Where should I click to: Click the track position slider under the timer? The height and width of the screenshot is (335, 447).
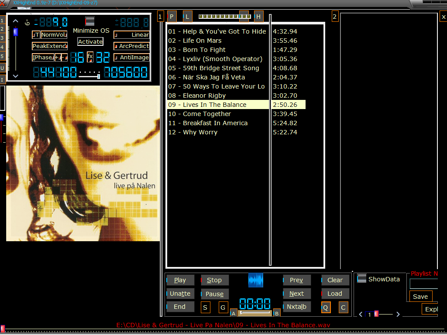click(255, 313)
